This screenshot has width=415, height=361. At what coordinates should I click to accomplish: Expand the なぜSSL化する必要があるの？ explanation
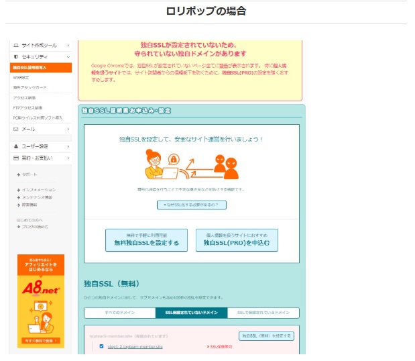(191, 204)
